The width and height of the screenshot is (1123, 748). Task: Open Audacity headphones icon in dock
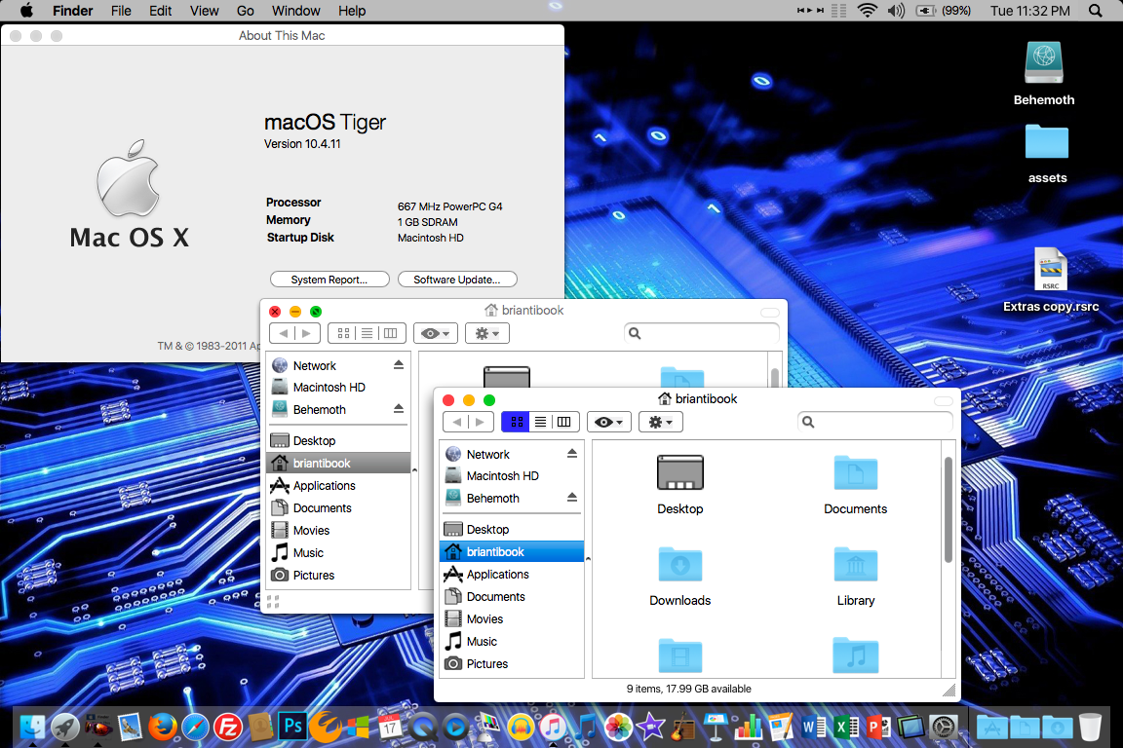click(x=521, y=728)
